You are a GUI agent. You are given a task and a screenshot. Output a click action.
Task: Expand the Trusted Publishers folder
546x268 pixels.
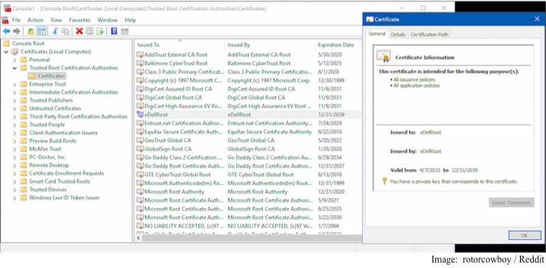pyautogui.click(x=14, y=100)
